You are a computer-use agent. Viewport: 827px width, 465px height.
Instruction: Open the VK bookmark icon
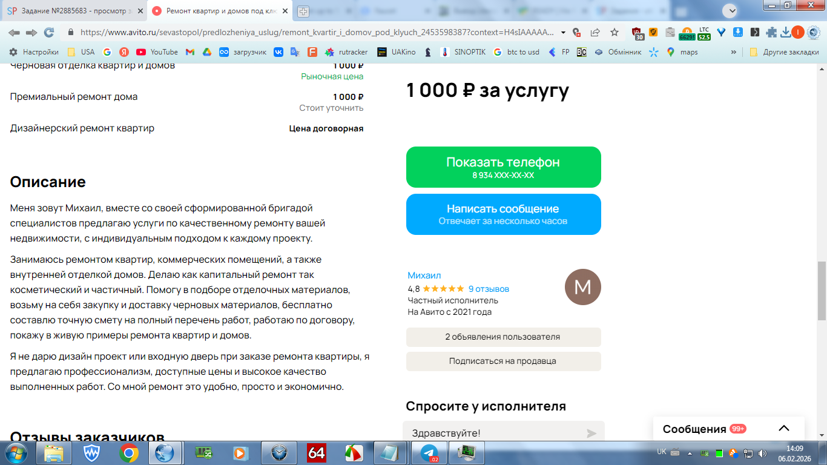point(278,52)
